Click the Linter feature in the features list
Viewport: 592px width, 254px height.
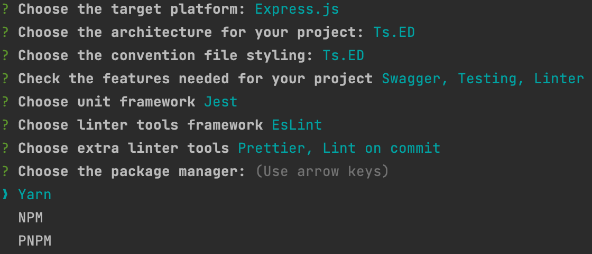tap(559, 79)
